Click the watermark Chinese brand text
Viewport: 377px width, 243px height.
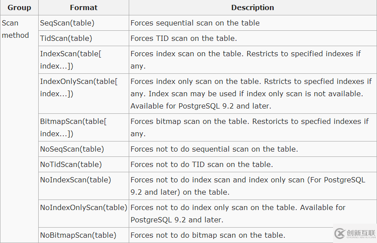point(361,232)
